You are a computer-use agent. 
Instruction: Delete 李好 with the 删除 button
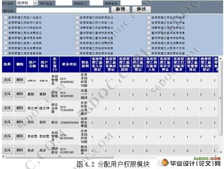20,122
